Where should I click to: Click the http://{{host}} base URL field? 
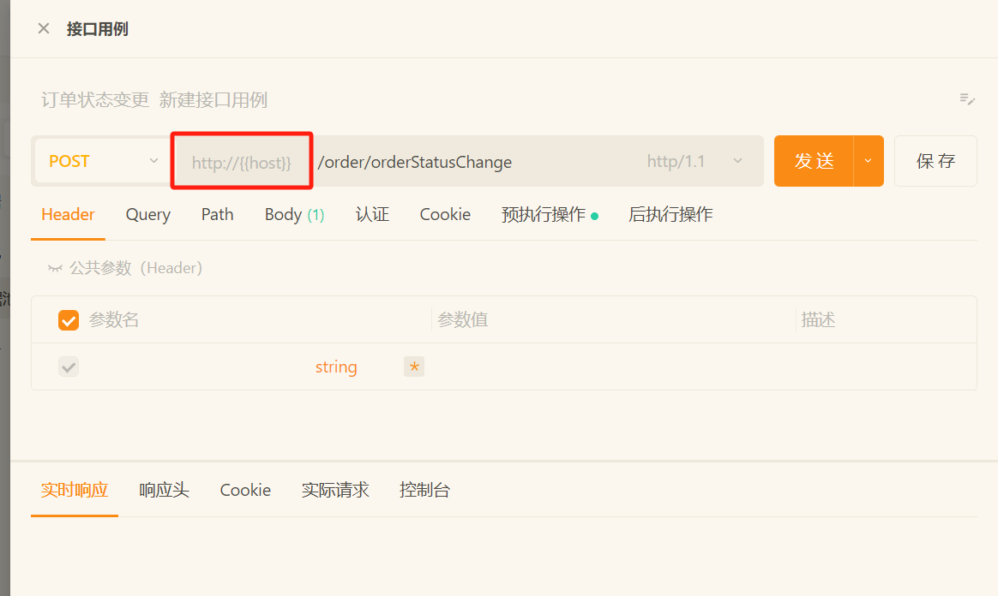click(x=241, y=163)
